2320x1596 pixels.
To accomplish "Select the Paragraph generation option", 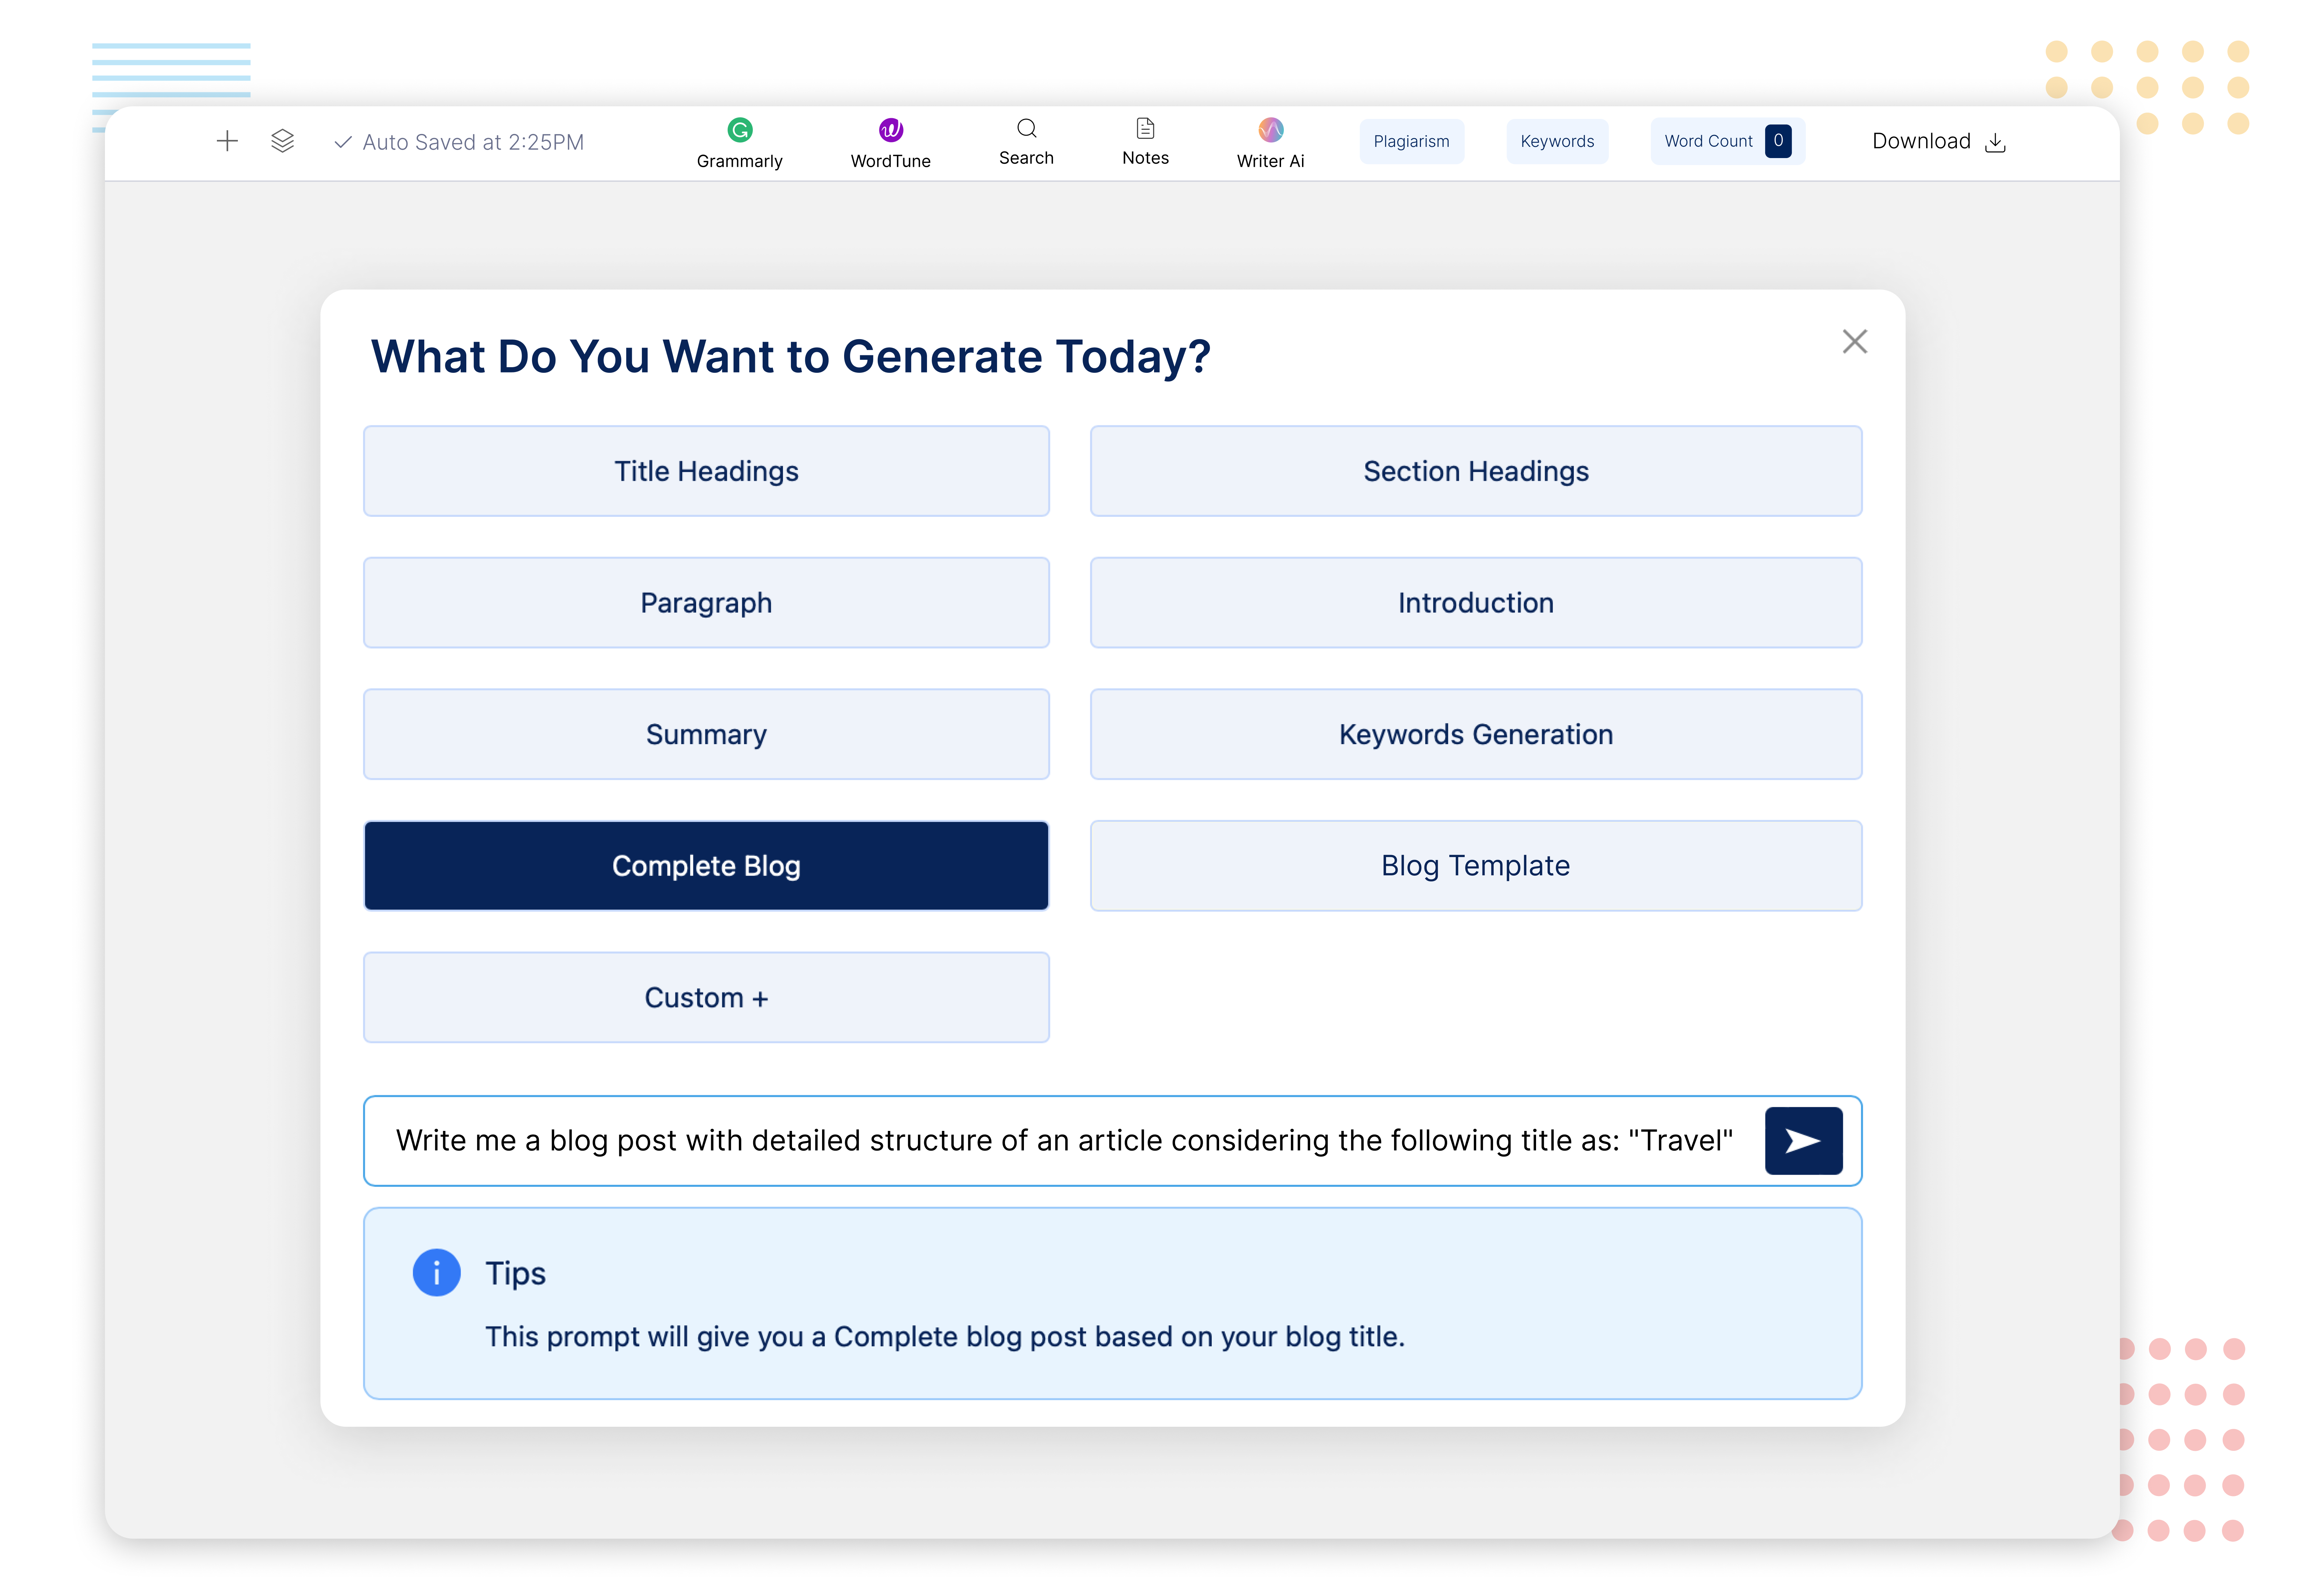I will (706, 603).
